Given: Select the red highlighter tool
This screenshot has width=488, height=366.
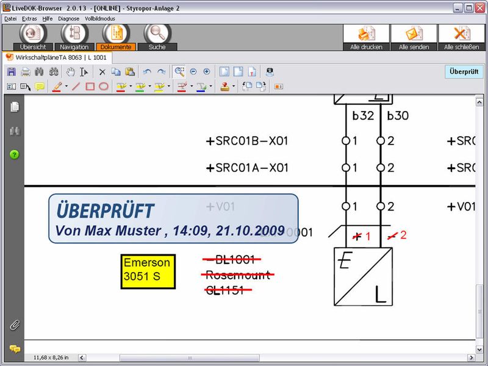Looking at the screenshot, I should coord(121,87).
